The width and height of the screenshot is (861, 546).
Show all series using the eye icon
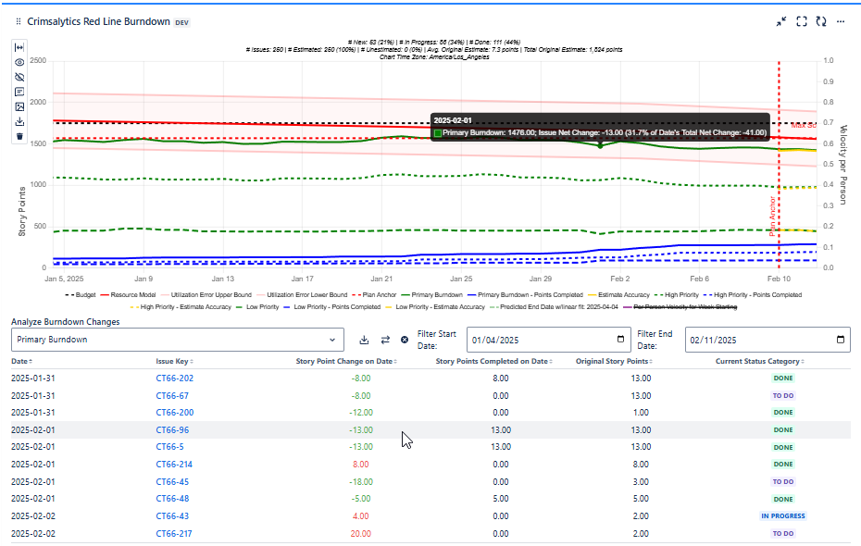(19, 62)
